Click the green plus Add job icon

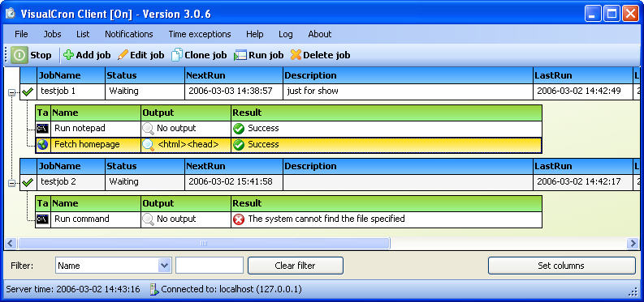tap(68, 55)
